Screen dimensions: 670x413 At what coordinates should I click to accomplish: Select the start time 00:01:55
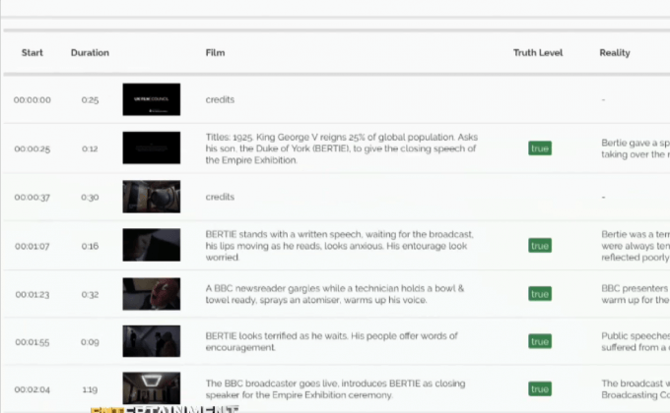[x=33, y=342]
